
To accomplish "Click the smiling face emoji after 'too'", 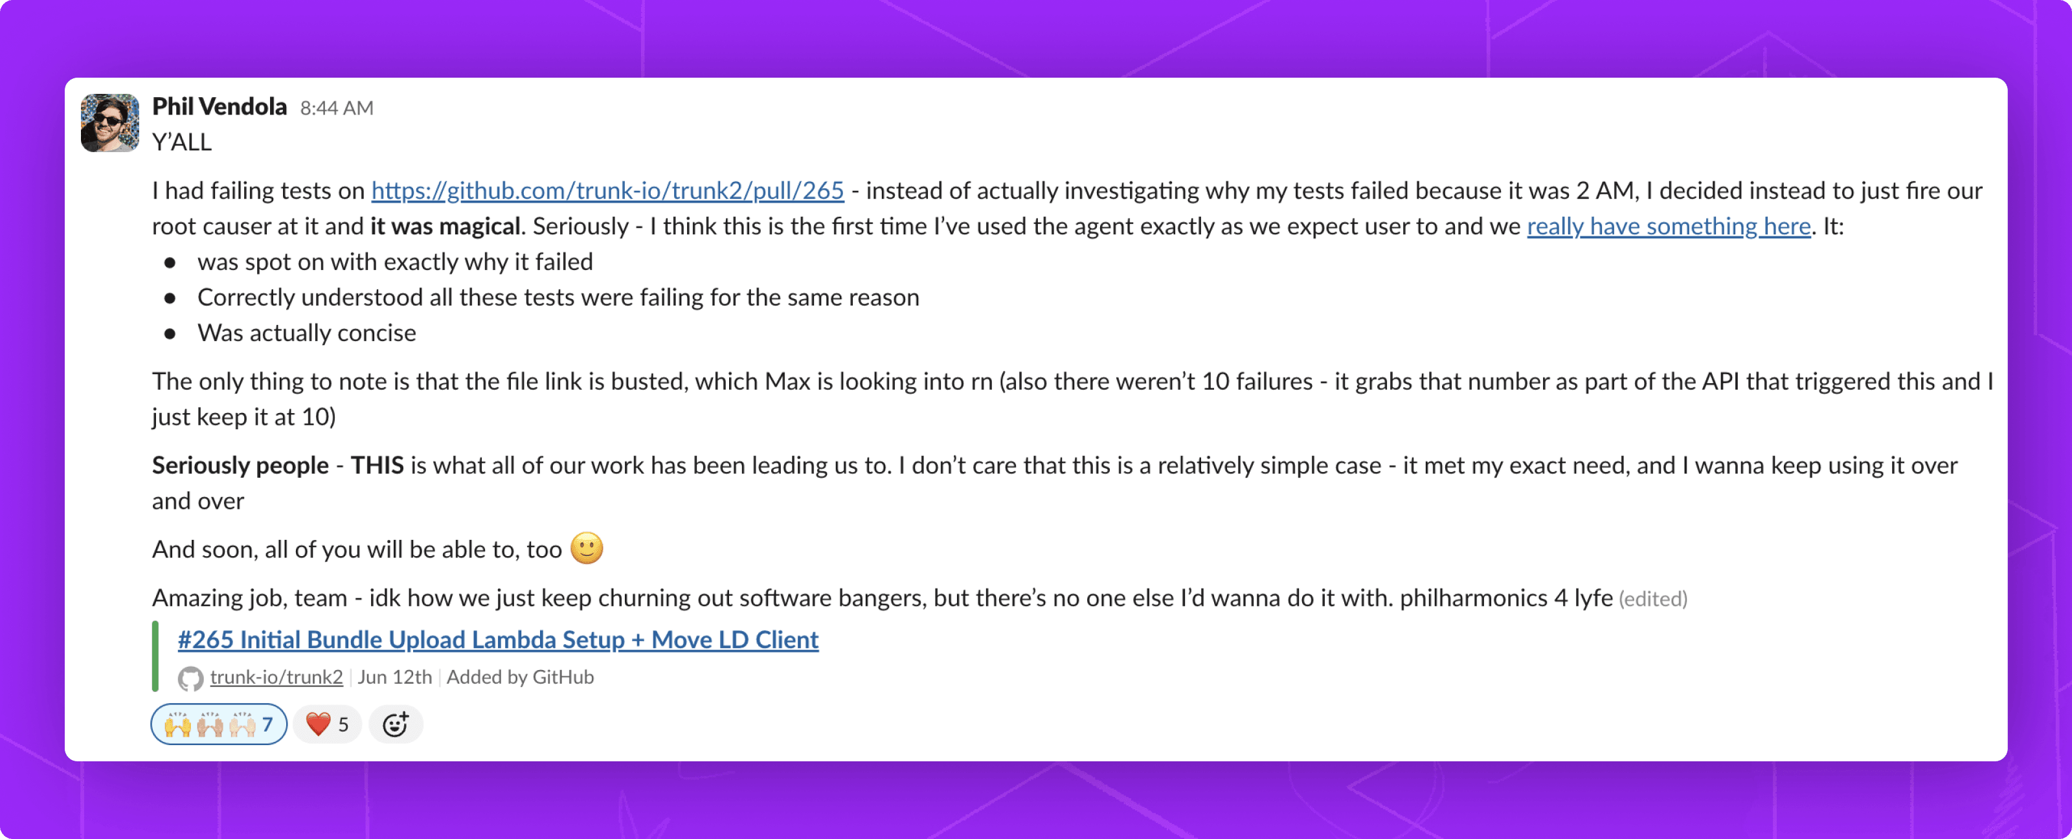I will [x=587, y=548].
